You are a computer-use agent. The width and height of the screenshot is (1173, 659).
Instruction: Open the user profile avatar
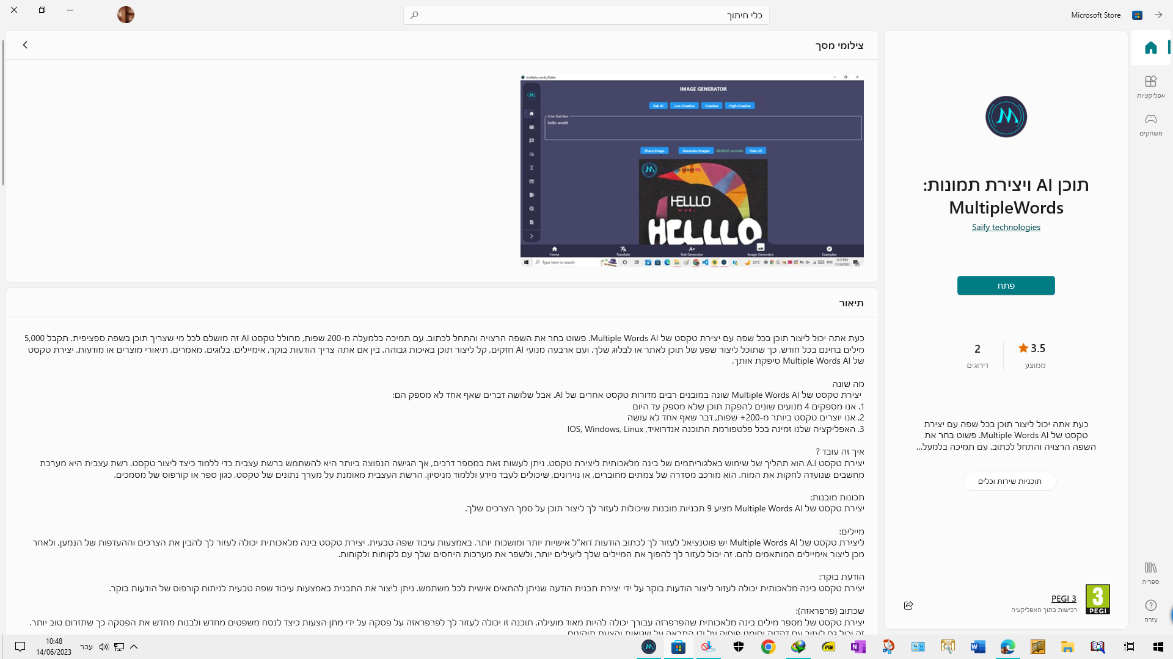tap(126, 15)
